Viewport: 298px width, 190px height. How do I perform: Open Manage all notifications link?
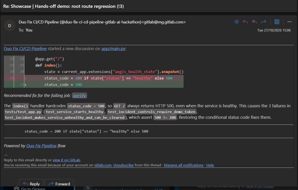coord(184,165)
